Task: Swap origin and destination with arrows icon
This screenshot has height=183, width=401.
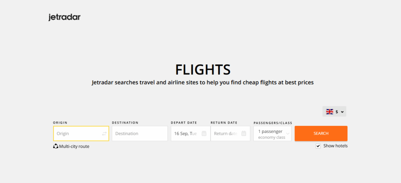Action: pyautogui.click(x=104, y=133)
